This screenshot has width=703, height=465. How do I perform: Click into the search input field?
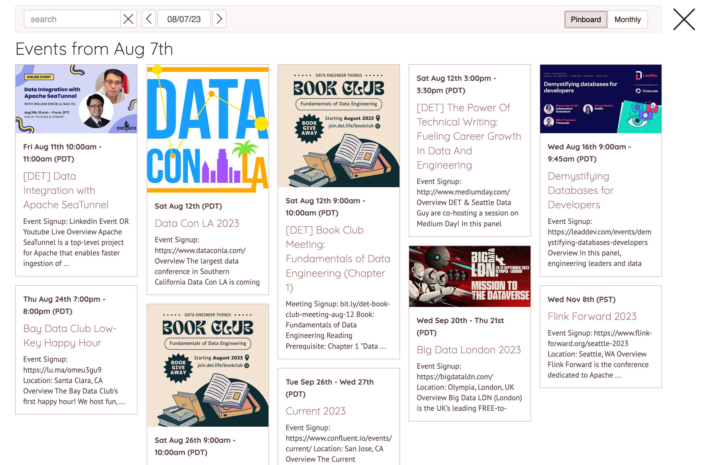[72, 19]
